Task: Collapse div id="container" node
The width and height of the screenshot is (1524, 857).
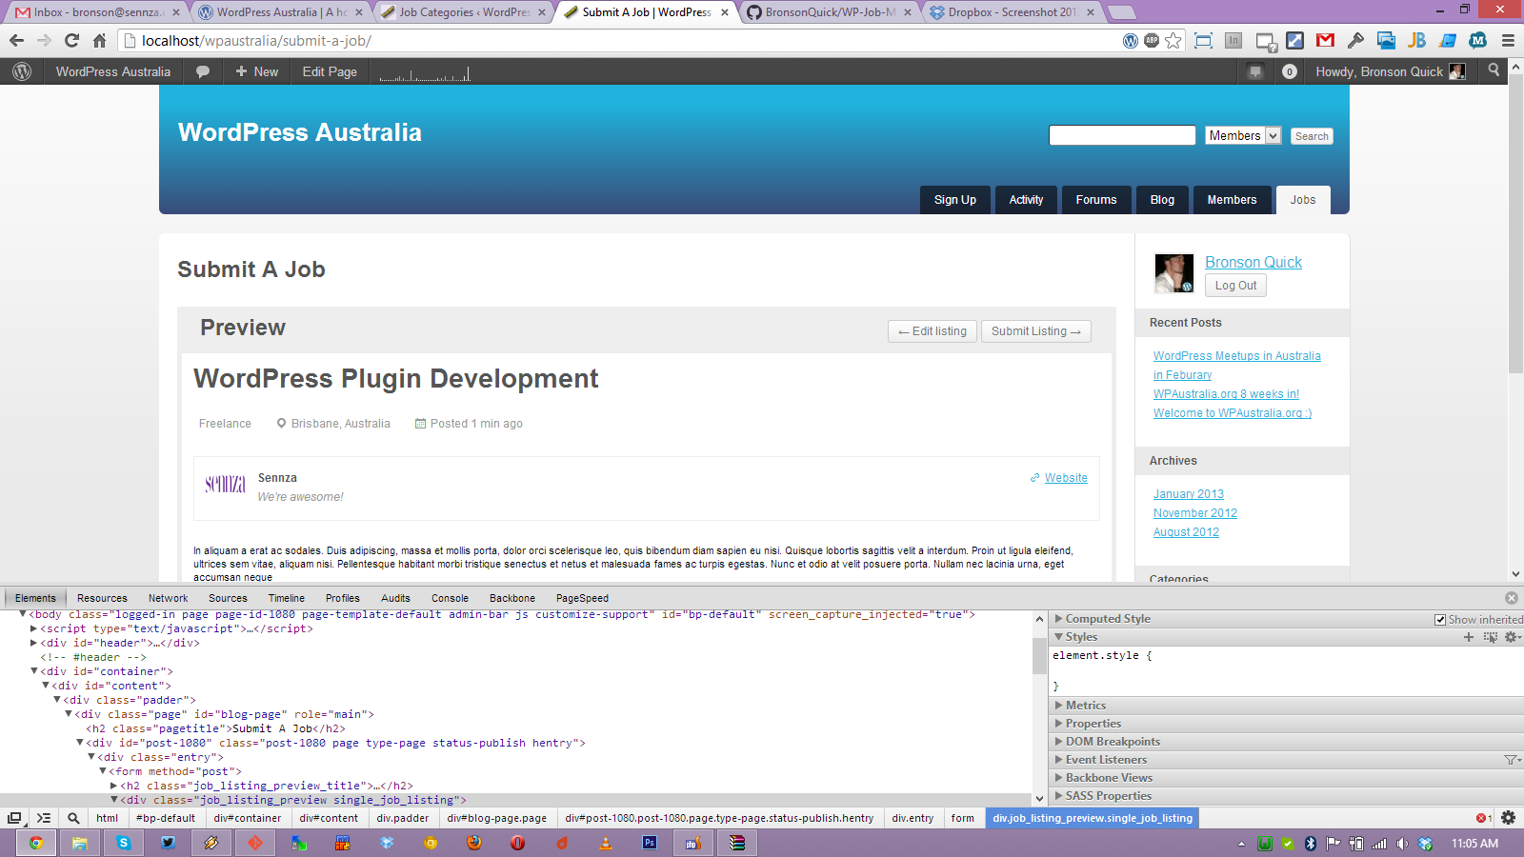Action: [34, 671]
